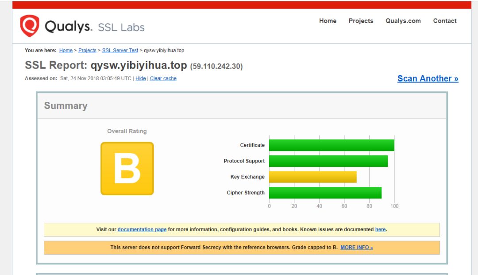Screen dimensions: 478x275
Task: Click the overall rating B grade badge
Action: click(x=127, y=168)
